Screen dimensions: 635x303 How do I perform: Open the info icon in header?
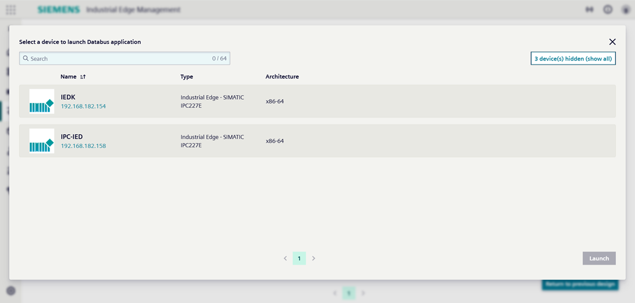click(x=607, y=10)
